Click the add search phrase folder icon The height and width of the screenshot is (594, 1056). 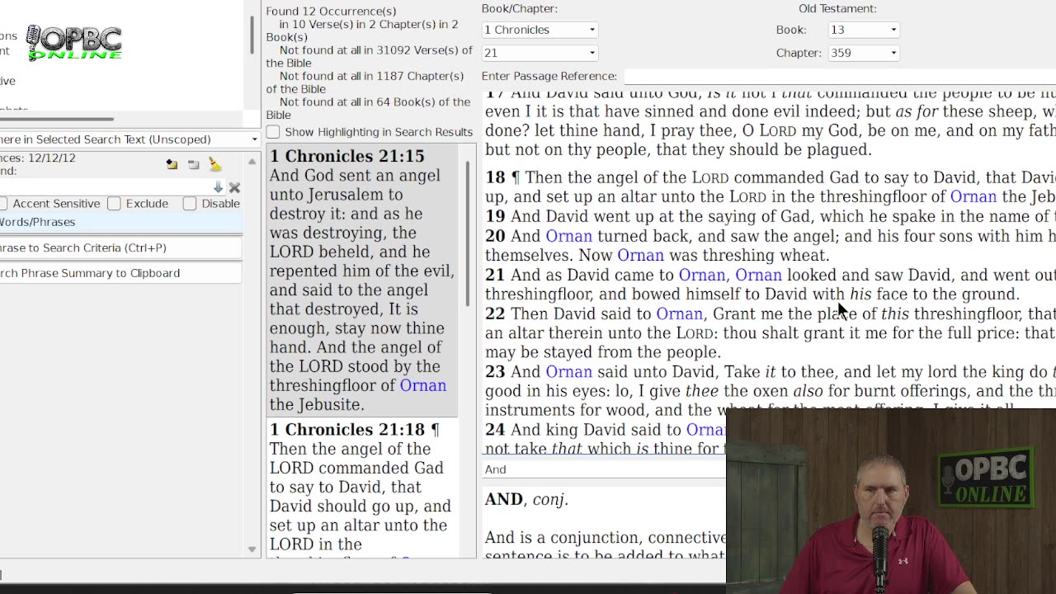click(172, 164)
